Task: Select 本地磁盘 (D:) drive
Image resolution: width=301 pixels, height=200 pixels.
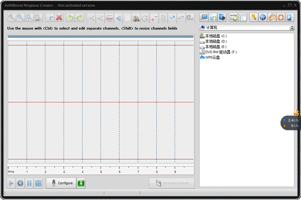Action: pyautogui.click(x=213, y=41)
